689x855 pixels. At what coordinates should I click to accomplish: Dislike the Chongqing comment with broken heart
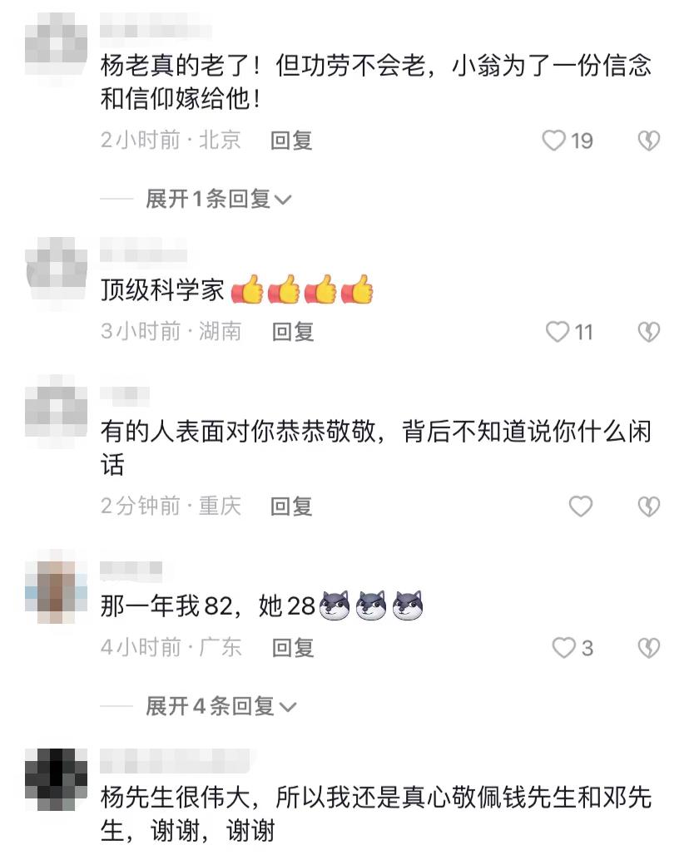[648, 506]
